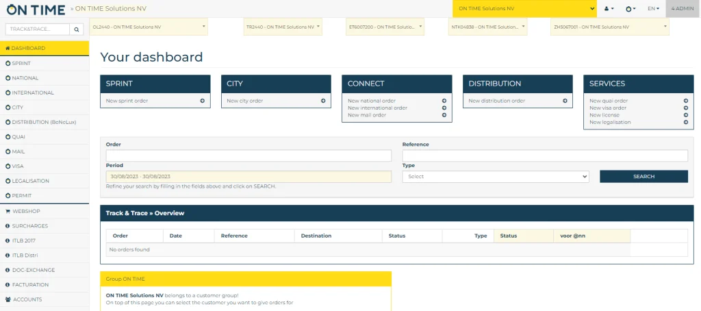Expand the OL2440 account dropdown
This screenshot has width=701, height=311.
[x=149, y=27]
